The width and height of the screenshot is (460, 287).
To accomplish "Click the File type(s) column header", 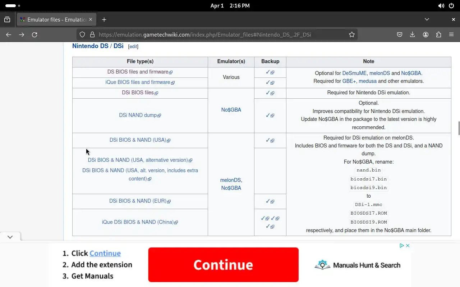I will click(x=140, y=61).
